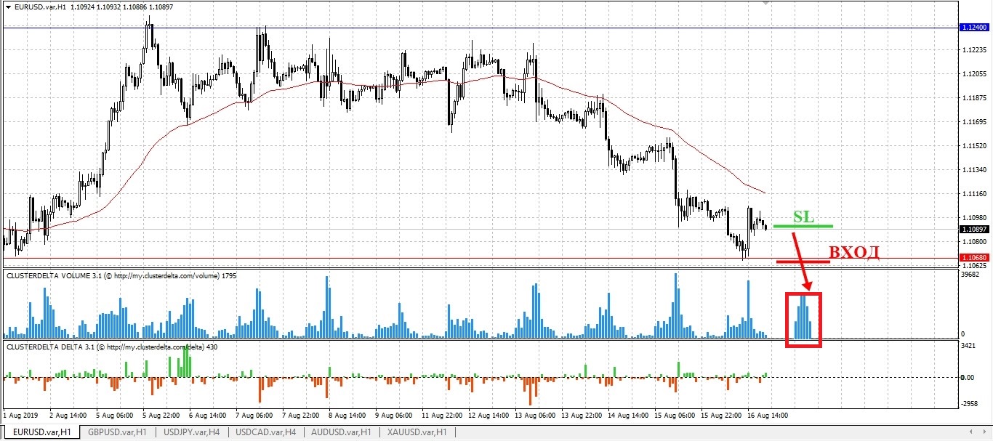Viewport: 993px width, 441px height.
Task: Click the 1.11695 value on the price axis
Action: [973, 122]
